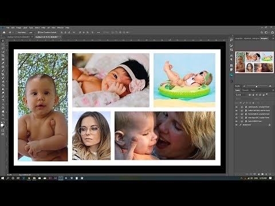Show hidden system tray icons

click(241, 178)
